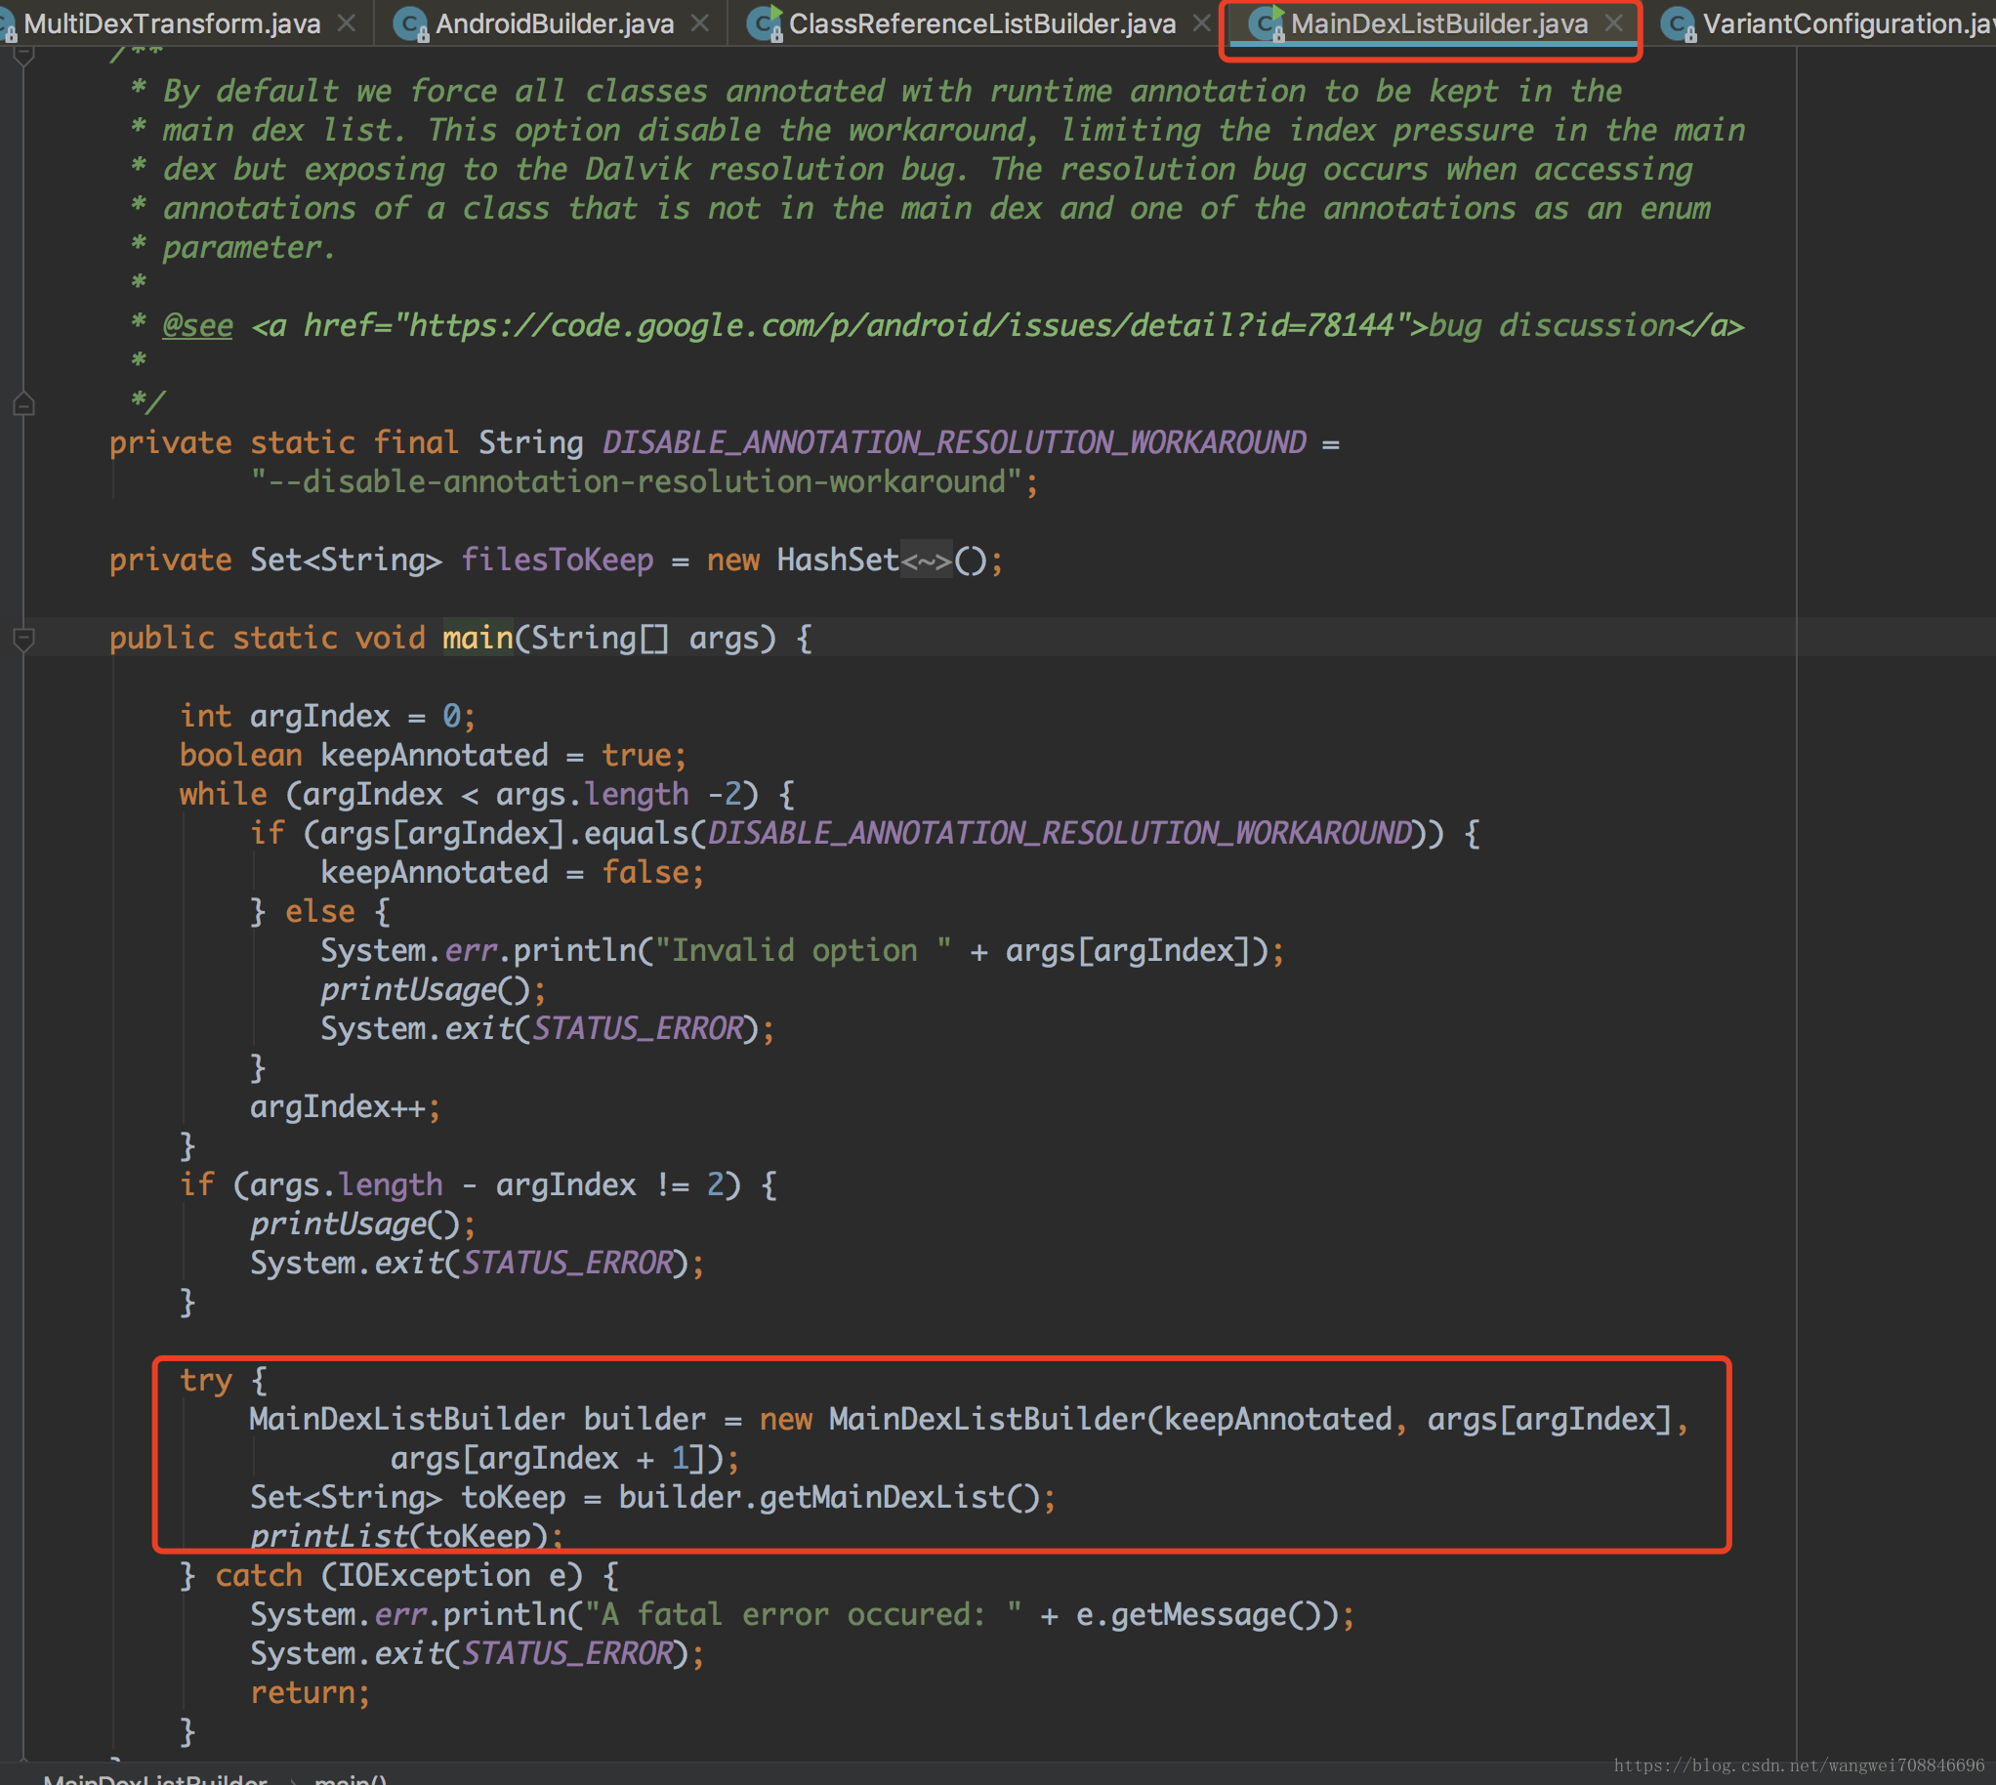Click the while loop keyword
The width and height of the screenshot is (1996, 1785).
point(223,795)
